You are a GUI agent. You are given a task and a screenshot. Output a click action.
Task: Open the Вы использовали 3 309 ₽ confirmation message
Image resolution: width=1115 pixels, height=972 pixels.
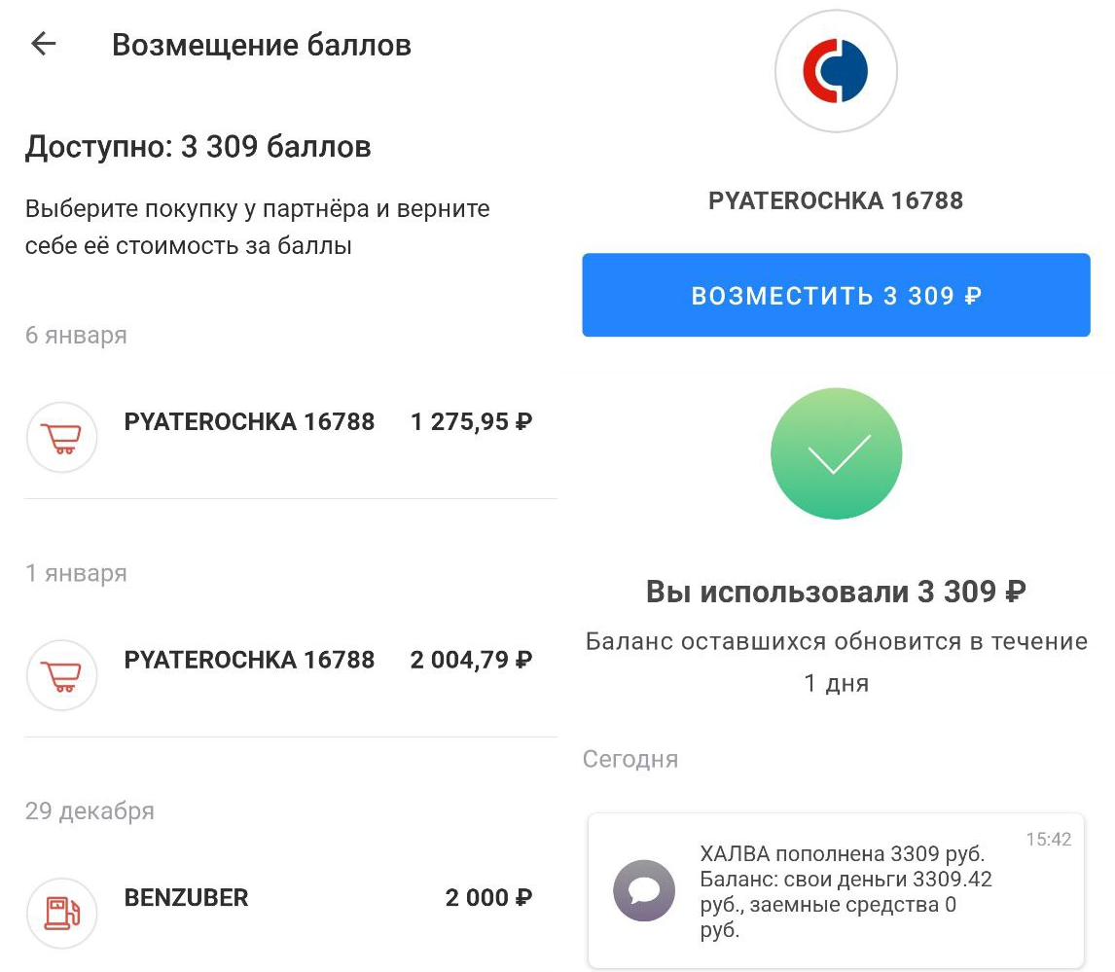835,591
